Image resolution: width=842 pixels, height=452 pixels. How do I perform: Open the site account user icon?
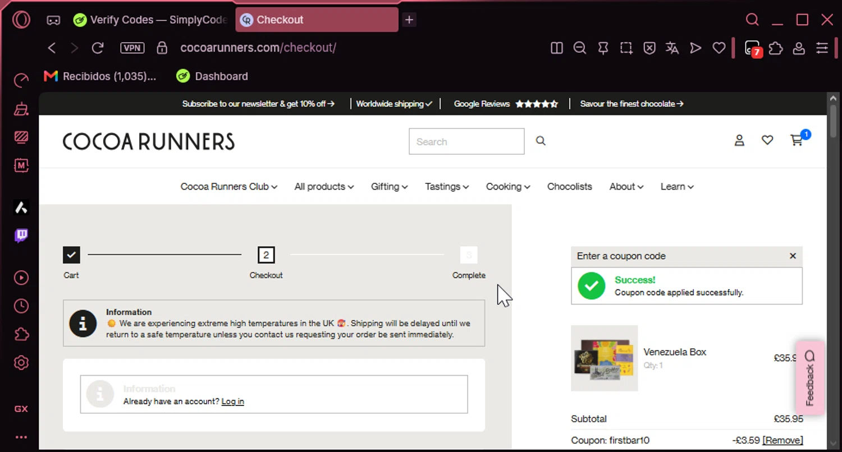[739, 141]
